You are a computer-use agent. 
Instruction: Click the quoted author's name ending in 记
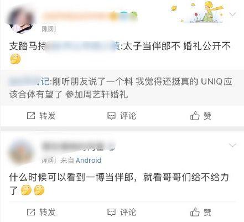pyautogui.click(x=29, y=81)
